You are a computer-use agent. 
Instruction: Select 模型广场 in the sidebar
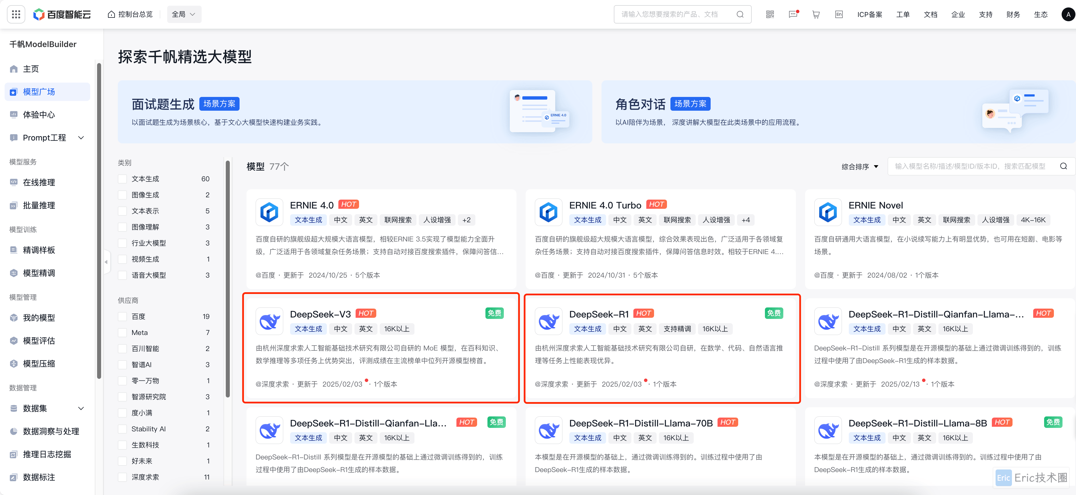(x=47, y=92)
